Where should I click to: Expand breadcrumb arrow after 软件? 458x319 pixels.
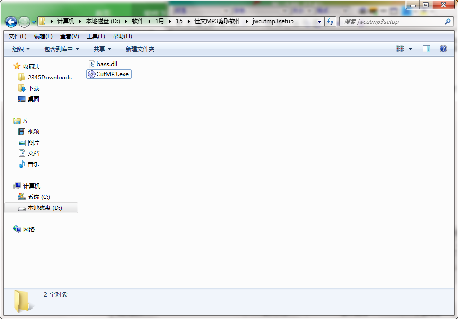pyautogui.click(x=149, y=21)
